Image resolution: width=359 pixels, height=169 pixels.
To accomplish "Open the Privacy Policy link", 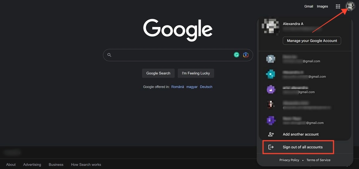I will 289,160.
